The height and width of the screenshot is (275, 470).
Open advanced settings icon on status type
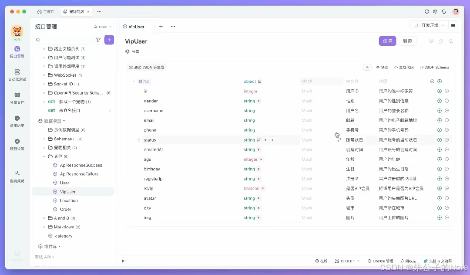click(258, 140)
